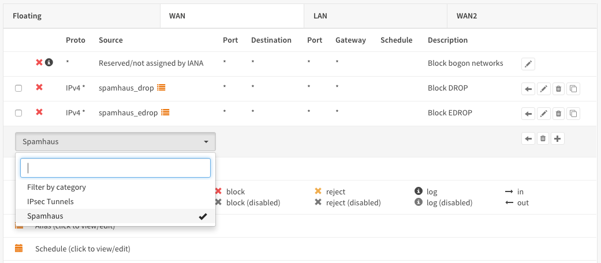
Task: Click the pencil icon for Block DROP
Action: point(543,89)
